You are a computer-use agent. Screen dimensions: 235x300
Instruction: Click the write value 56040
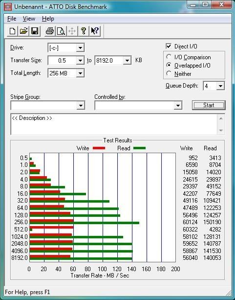(190, 258)
